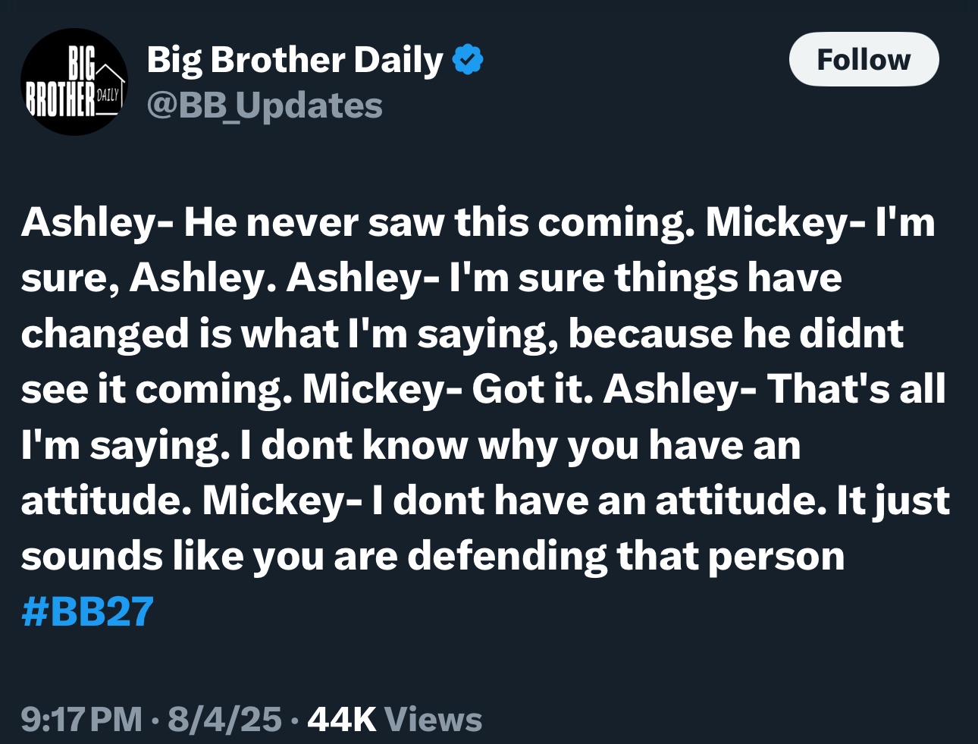Open the Big Brother Daily profile avatar
978x744 pixels.
74,82
